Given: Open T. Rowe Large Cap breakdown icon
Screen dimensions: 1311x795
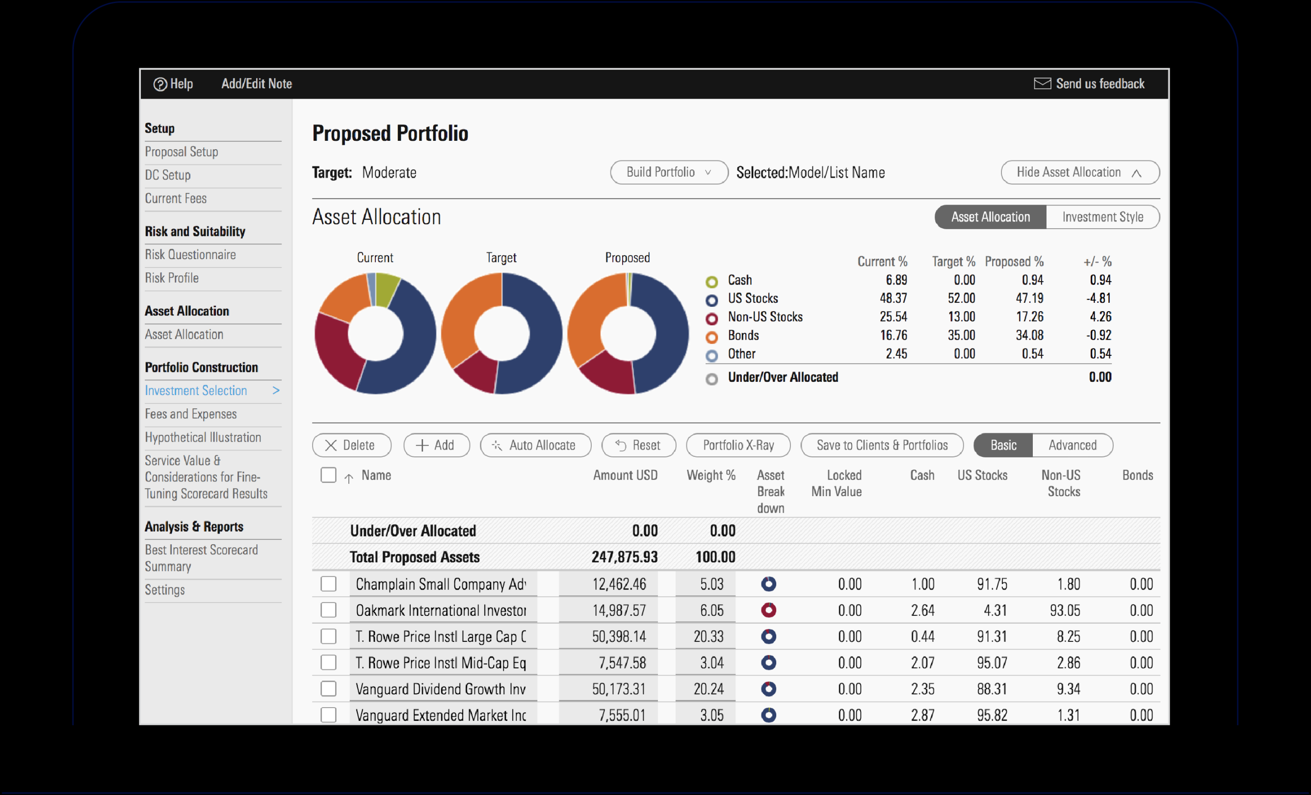Looking at the screenshot, I should click(x=768, y=636).
